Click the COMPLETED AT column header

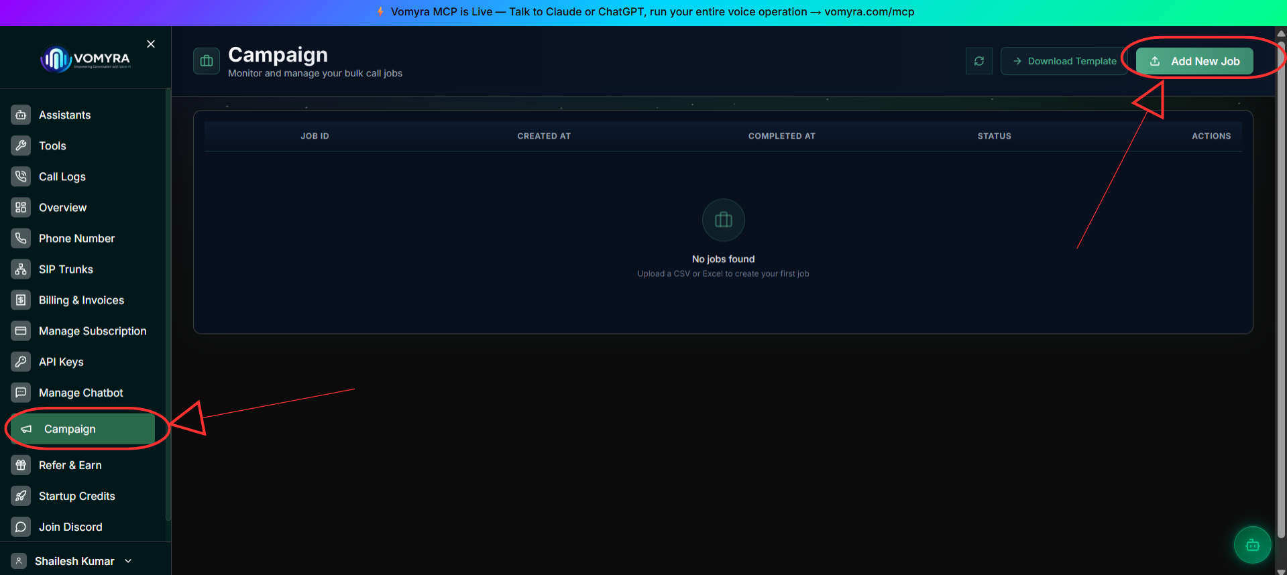[x=782, y=136]
